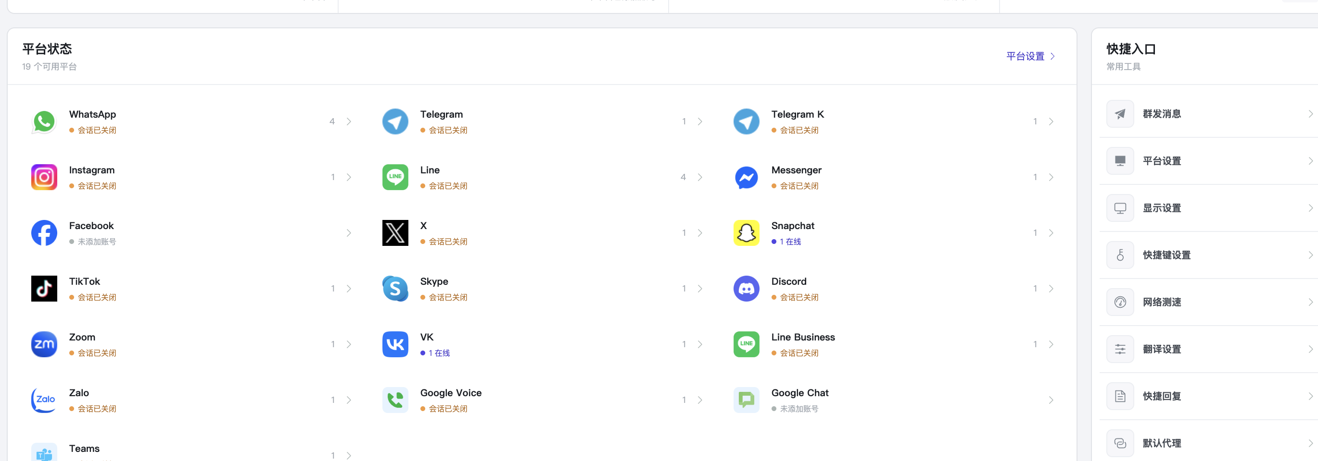The height and width of the screenshot is (461, 1318).
Task: Open the 平台设置 screen icon in shortcuts
Action: click(x=1120, y=161)
